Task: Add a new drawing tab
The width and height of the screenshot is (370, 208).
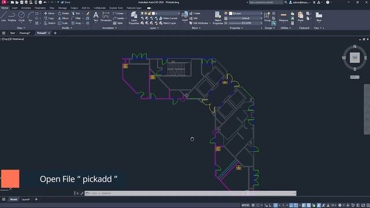Action: click(x=55, y=34)
